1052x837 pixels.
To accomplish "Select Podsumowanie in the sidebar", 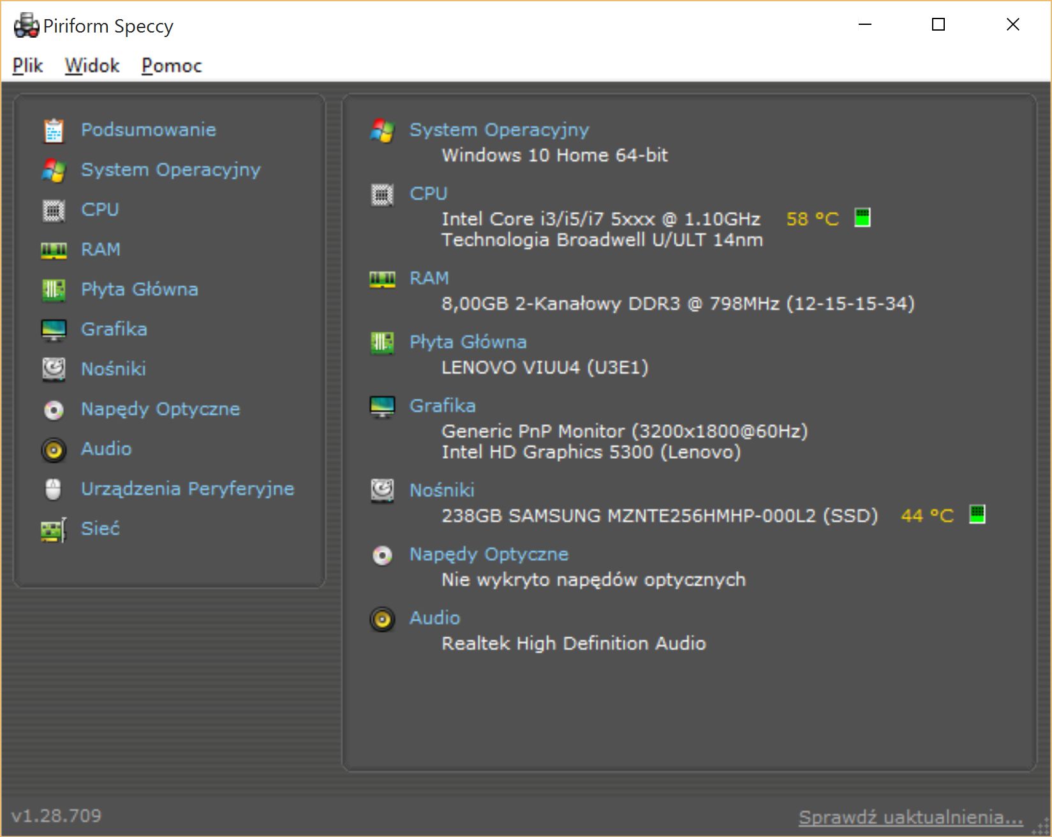I will click(148, 130).
